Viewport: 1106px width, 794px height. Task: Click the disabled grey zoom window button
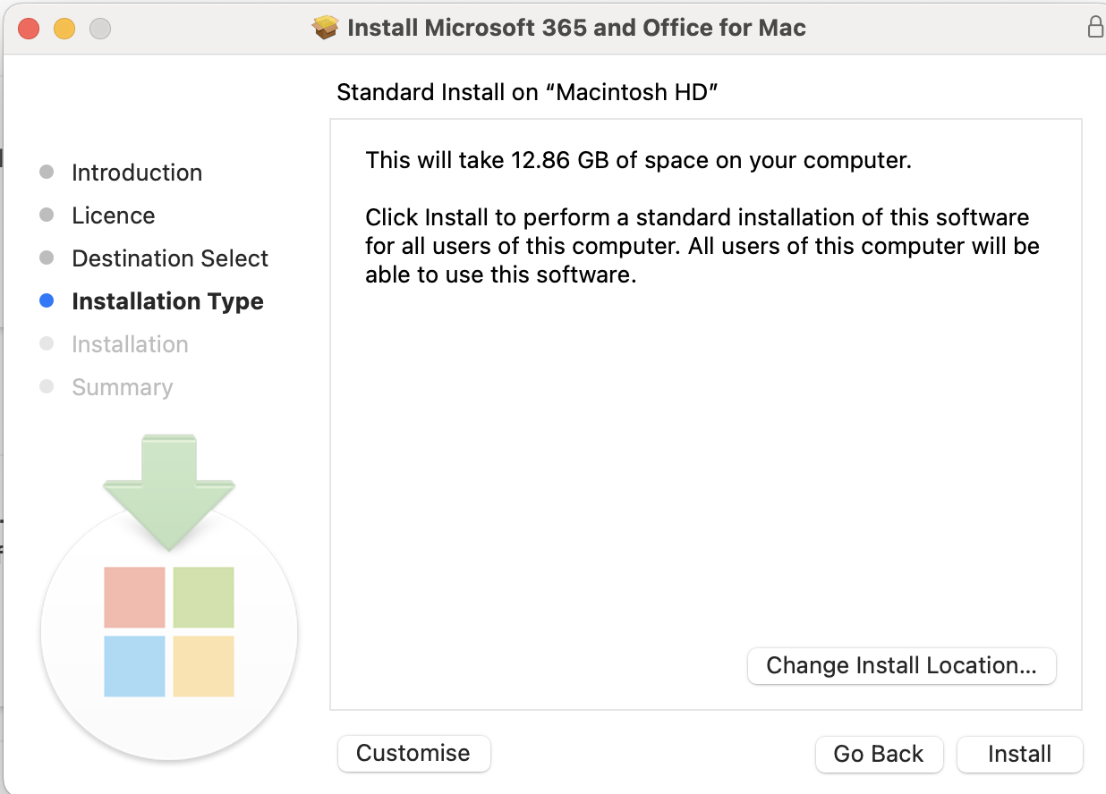pos(100,28)
